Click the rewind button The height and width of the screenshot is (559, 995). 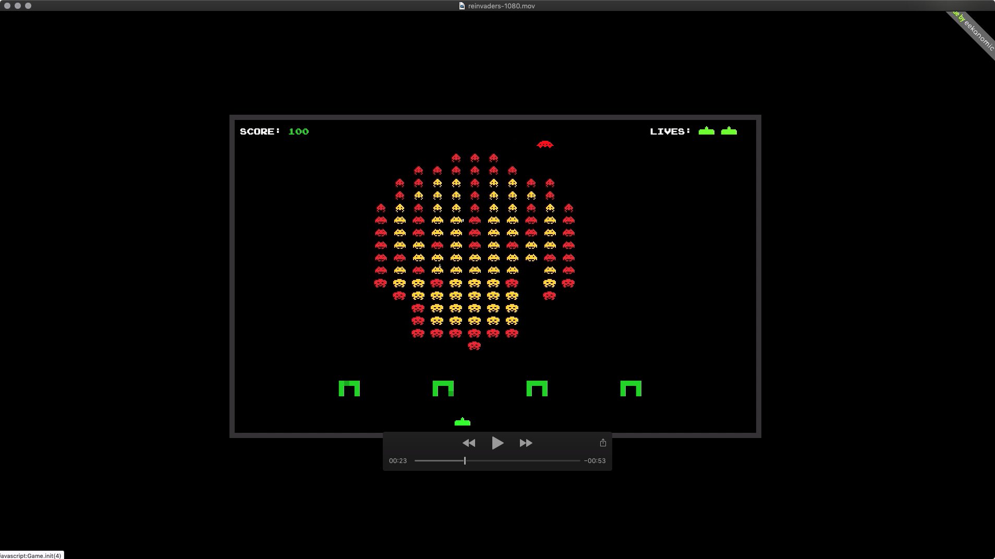[x=469, y=443]
